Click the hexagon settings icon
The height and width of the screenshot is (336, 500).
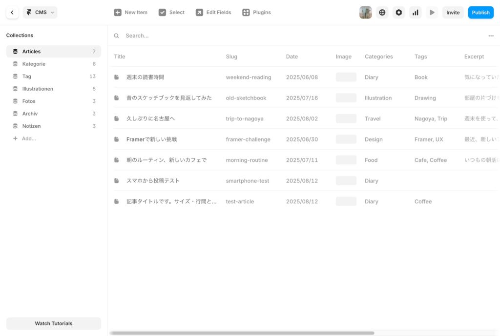[399, 13]
